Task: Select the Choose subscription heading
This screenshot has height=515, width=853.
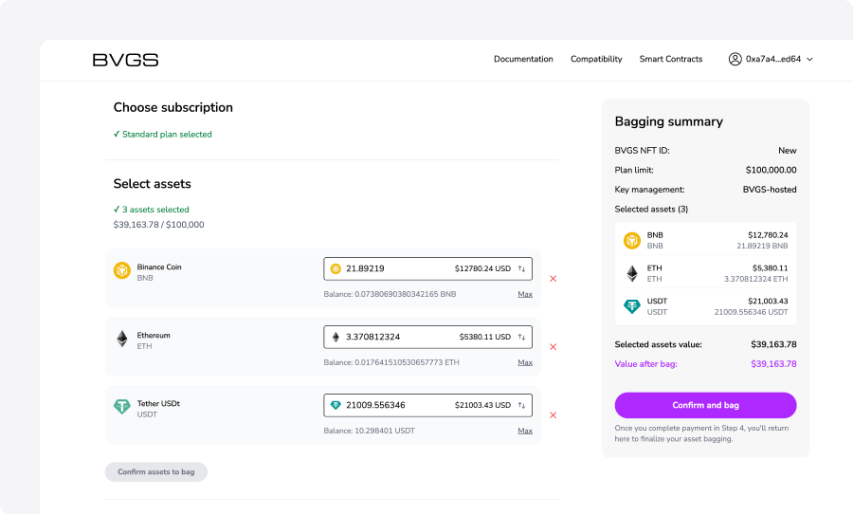Action: tap(173, 107)
